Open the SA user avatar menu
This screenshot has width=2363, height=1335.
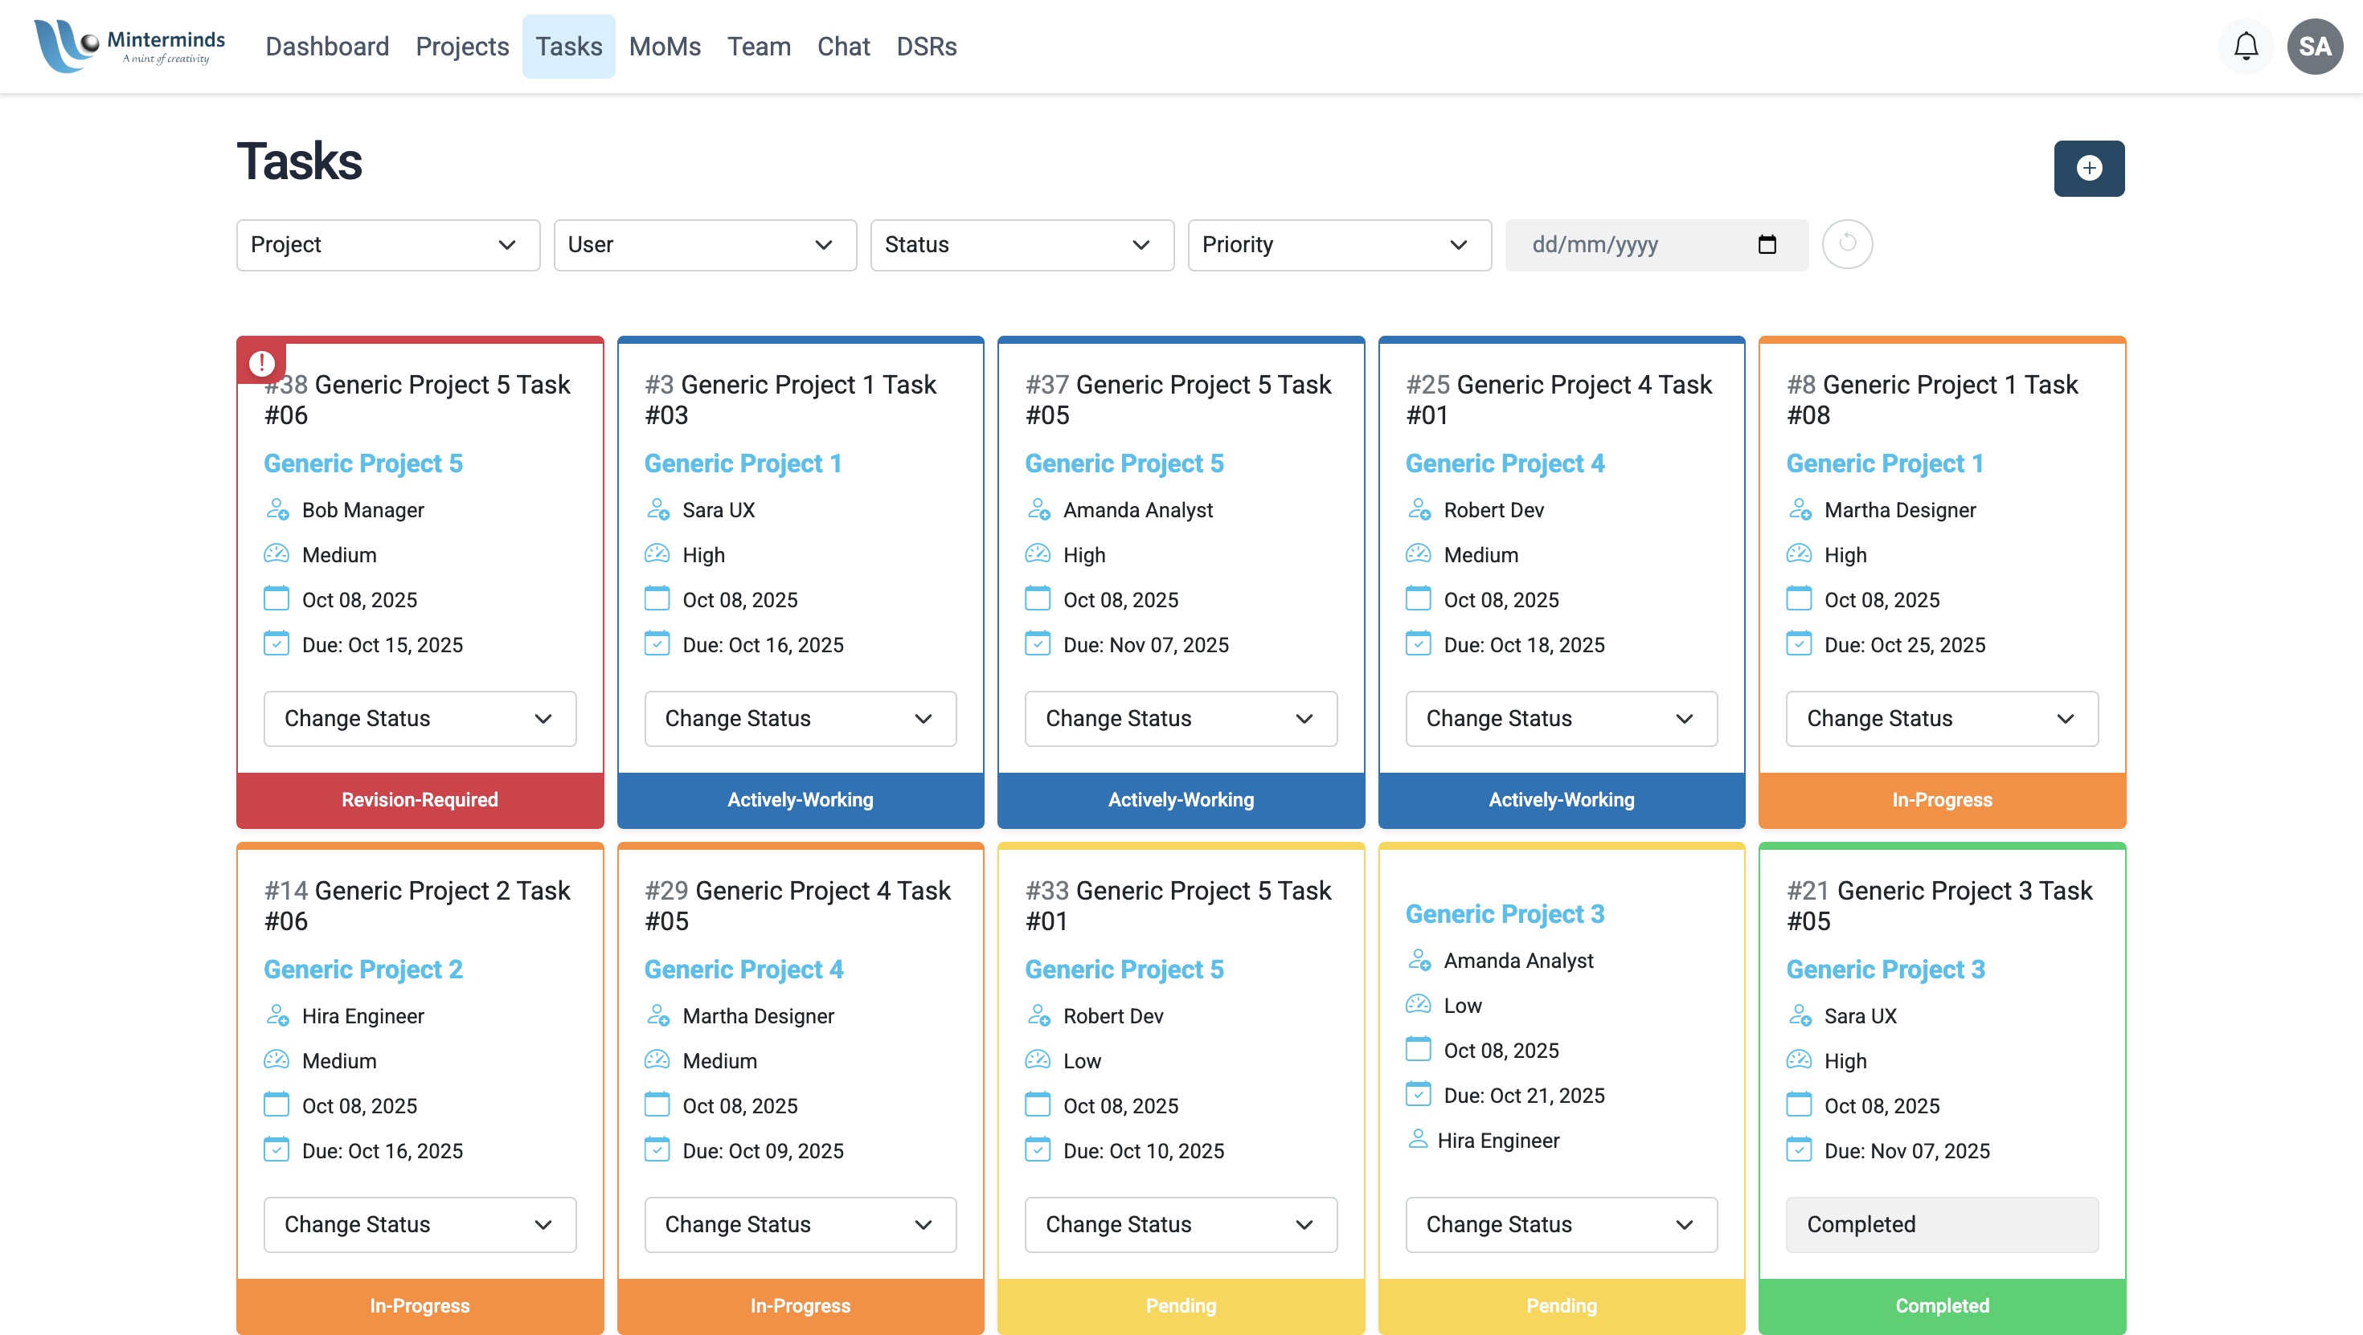coord(2315,46)
